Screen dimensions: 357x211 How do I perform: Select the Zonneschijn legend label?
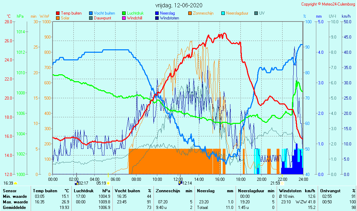(203, 14)
